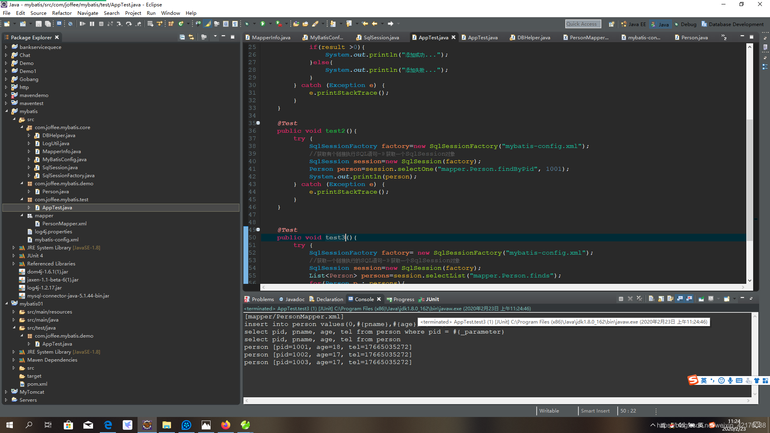The image size is (770, 433).
Task: Collapse all nodes in Package Explorer
Action: click(182, 37)
